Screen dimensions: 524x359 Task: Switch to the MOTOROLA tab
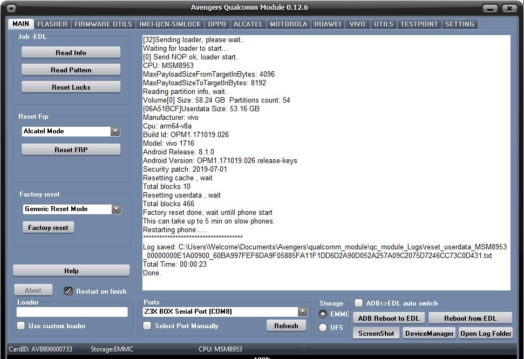coord(288,24)
